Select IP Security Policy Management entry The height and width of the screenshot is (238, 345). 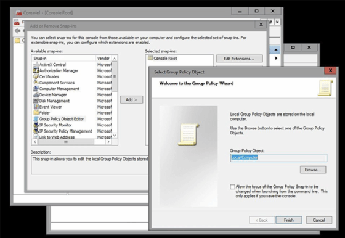click(x=65, y=131)
